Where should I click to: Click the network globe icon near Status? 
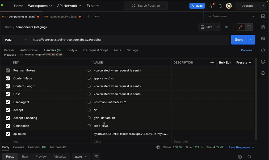pos(158,147)
